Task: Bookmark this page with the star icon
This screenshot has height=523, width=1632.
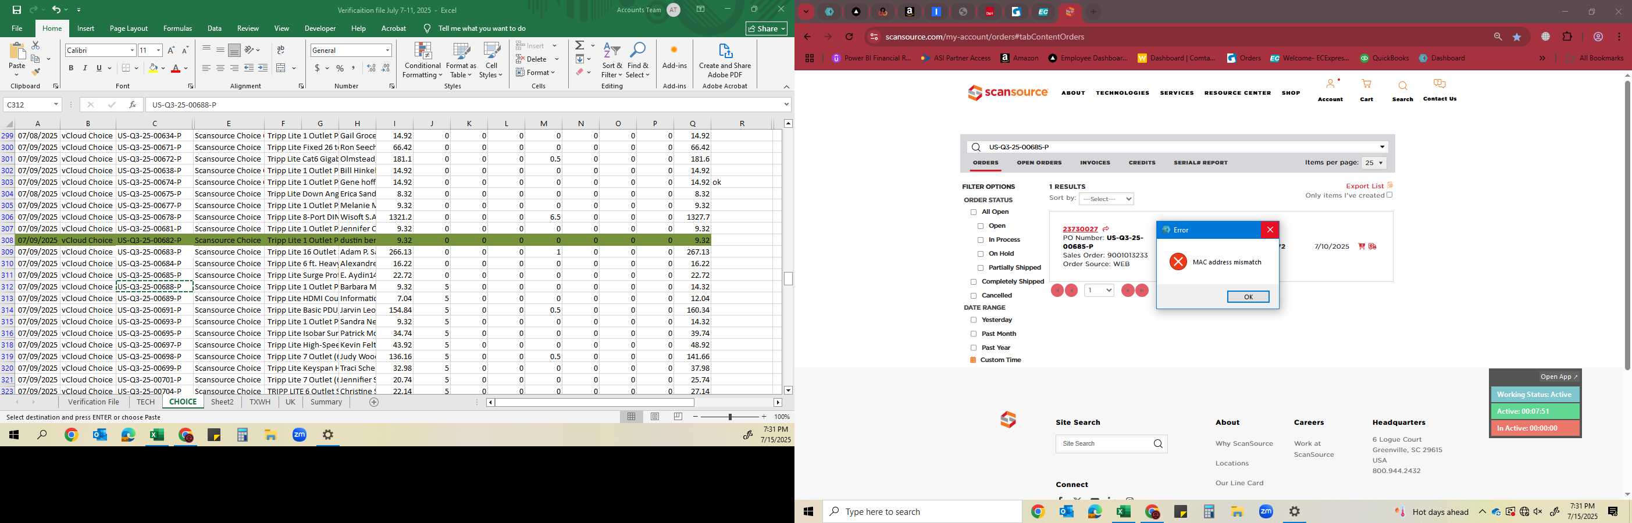Action: pyautogui.click(x=1517, y=37)
